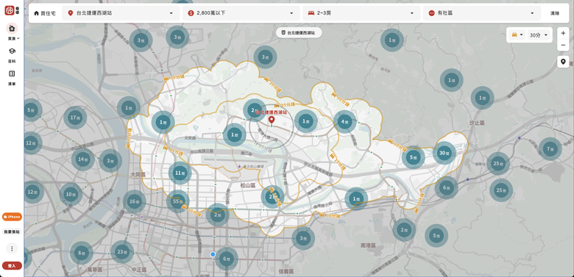Click the 買住宅 property type selector
The image size is (574, 277).
[45, 13]
